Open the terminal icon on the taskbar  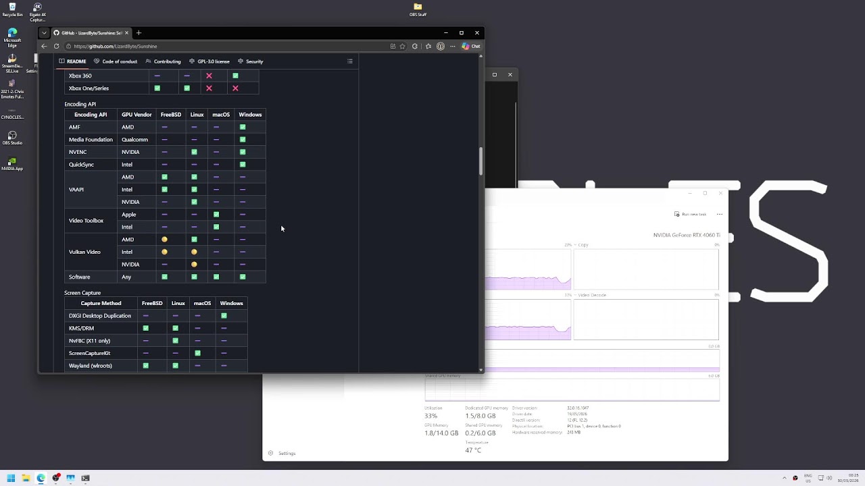coord(85,478)
